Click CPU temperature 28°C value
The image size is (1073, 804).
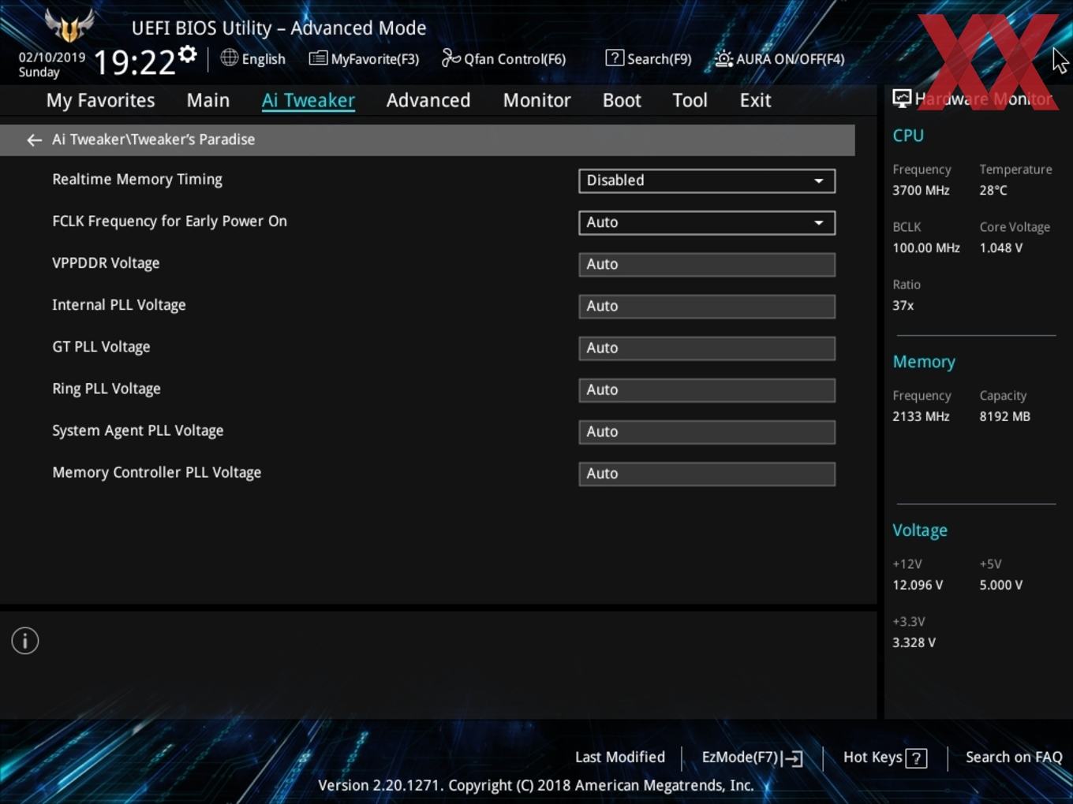[993, 191]
